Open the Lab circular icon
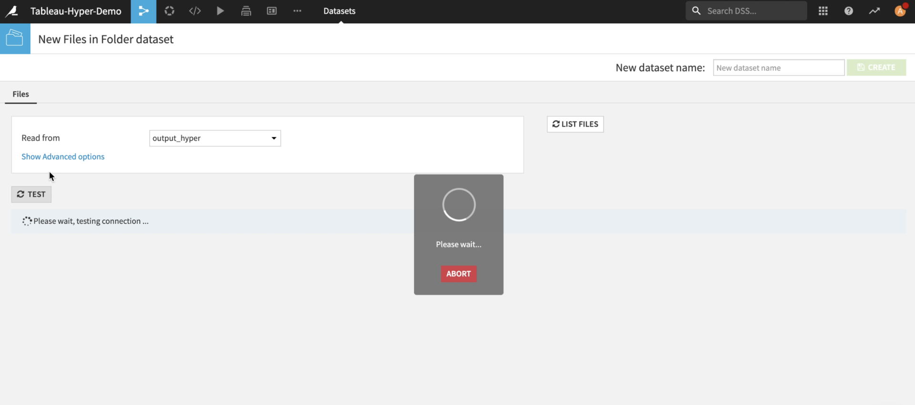 [169, 11]
